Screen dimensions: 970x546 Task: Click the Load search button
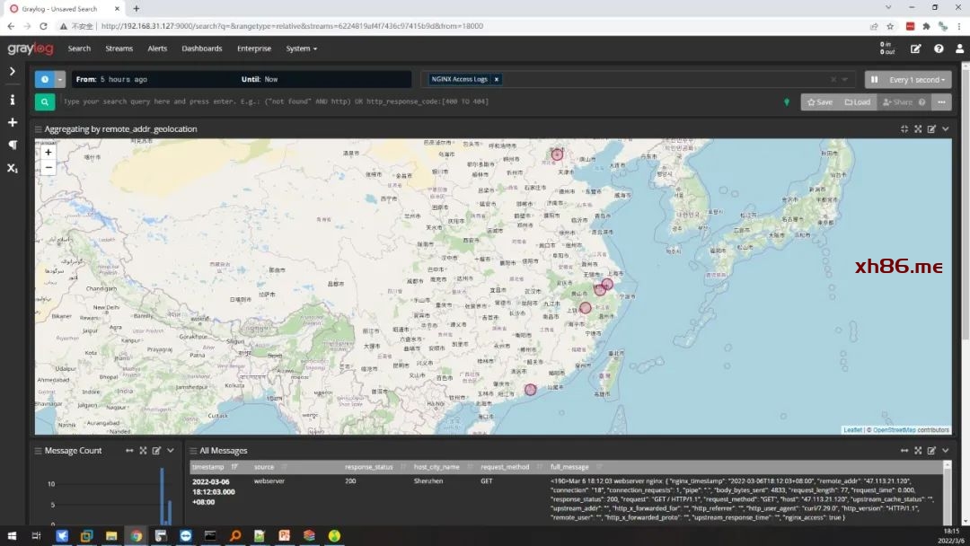[858, 101]
